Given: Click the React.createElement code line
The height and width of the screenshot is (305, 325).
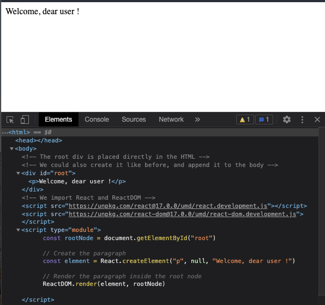Looking at the screenshot, I should (x=168, y=261).
